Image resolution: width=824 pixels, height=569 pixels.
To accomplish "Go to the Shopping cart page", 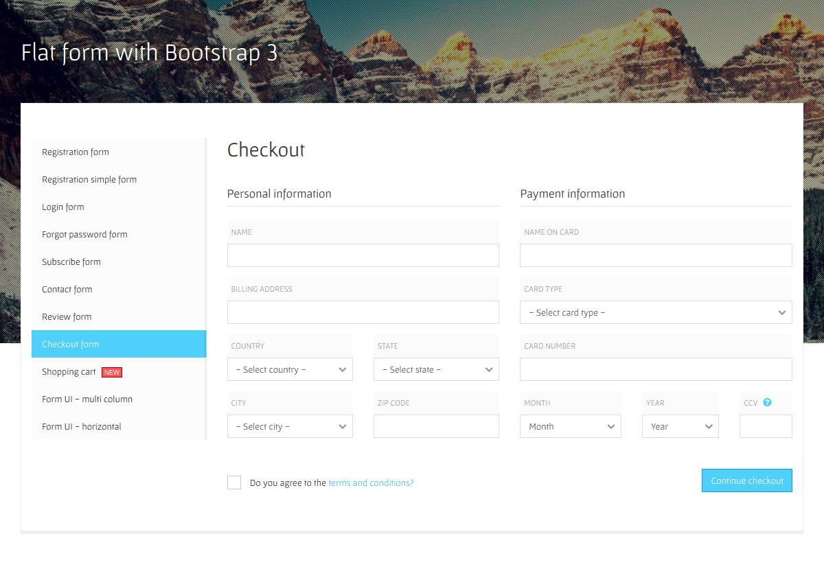I will click(69, 371).
